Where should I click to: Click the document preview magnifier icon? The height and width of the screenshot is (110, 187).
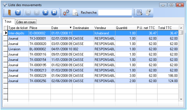click(75, 13)
